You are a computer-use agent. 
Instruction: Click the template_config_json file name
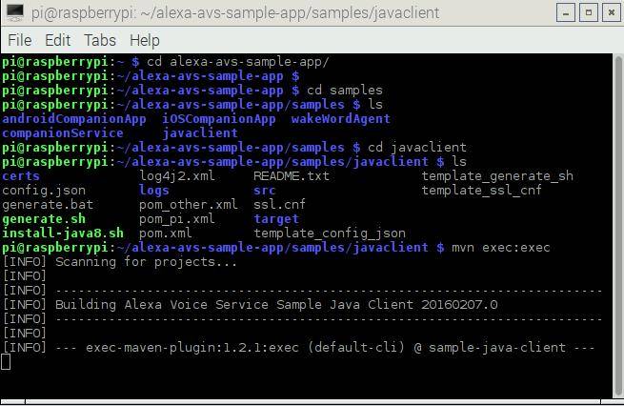(330, 233)
